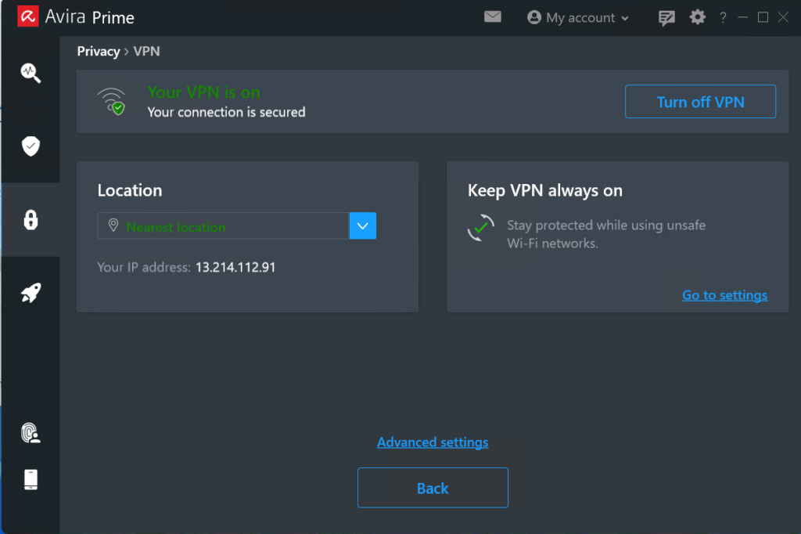Image resolution: width=801 pixels, height=534 pixels.
Task: Navigate to Privacy in the breadcrumb
Action: [x=98, y=52]
